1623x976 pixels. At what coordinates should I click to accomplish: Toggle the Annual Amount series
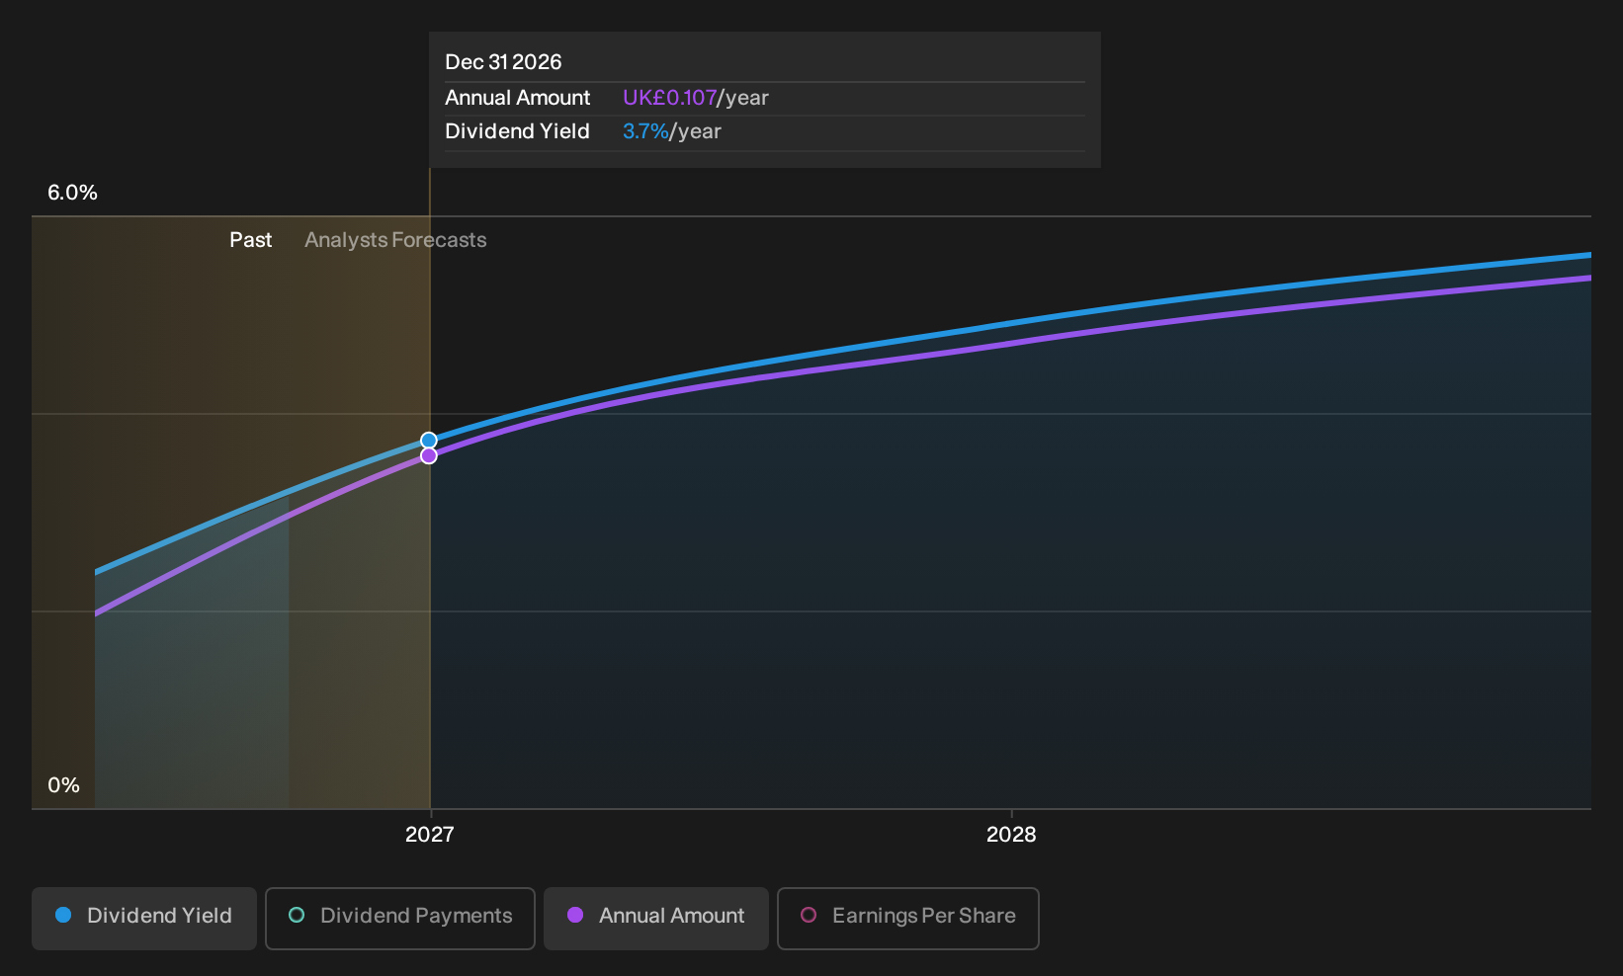tap(656, 919)
